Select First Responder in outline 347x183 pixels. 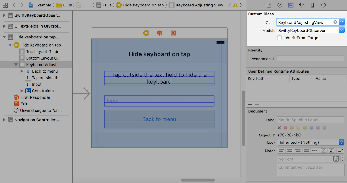tap(32, 97)
